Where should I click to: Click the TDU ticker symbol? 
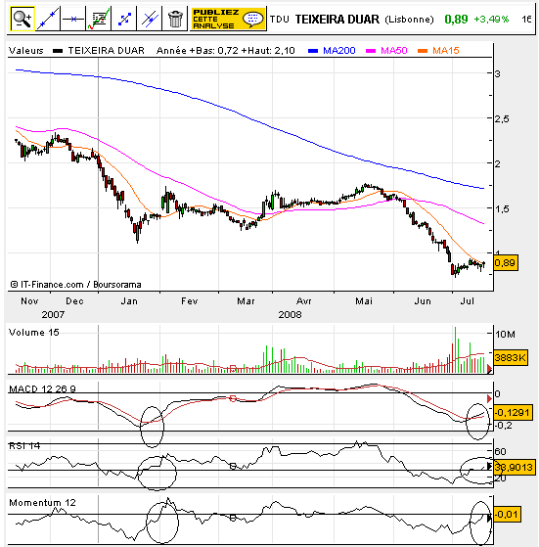click(x=279, y=20)
